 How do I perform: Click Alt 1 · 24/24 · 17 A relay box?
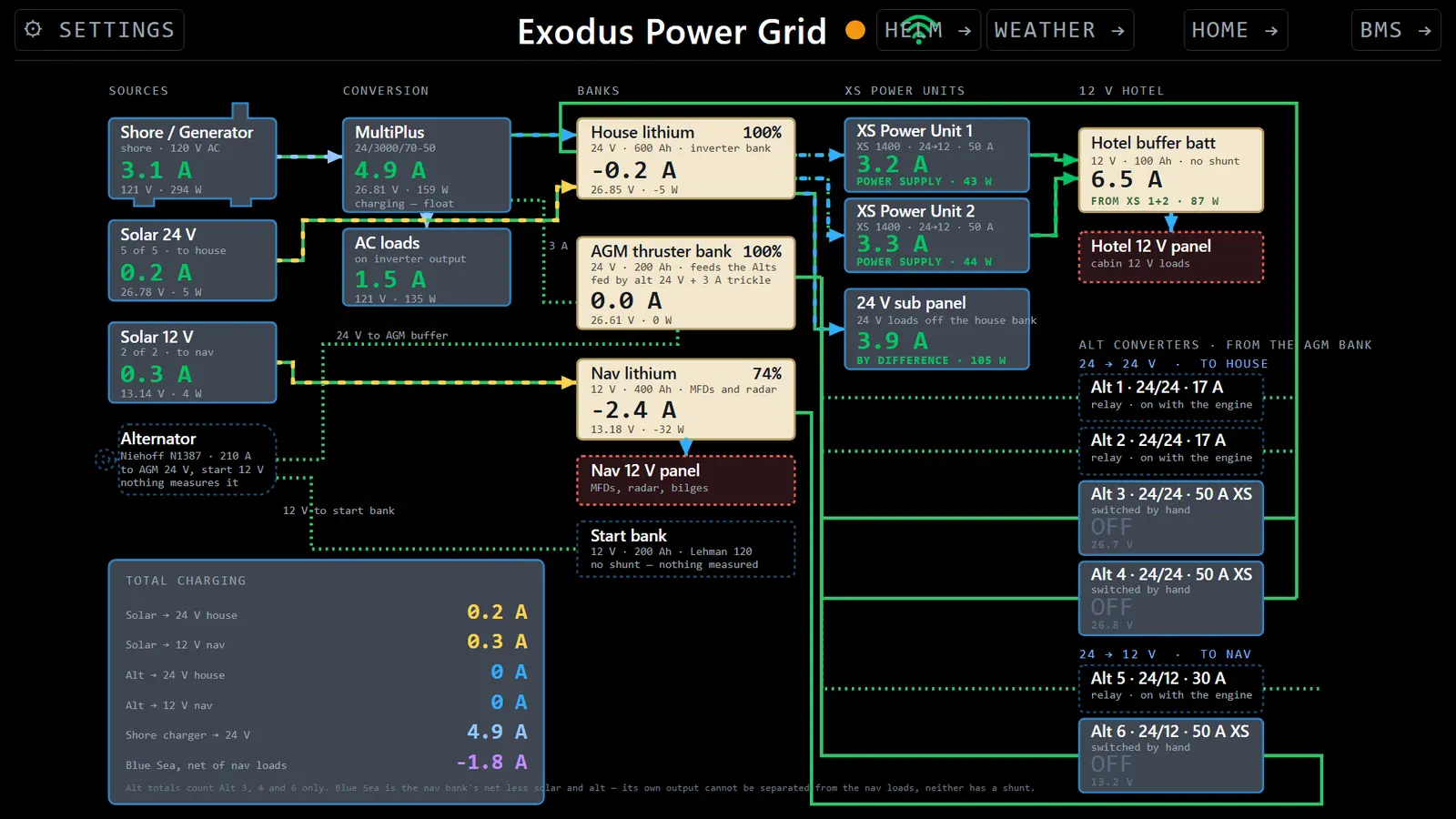click(1171, 396)
